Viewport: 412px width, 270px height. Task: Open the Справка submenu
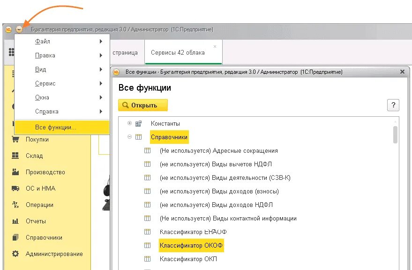[62, 111]
